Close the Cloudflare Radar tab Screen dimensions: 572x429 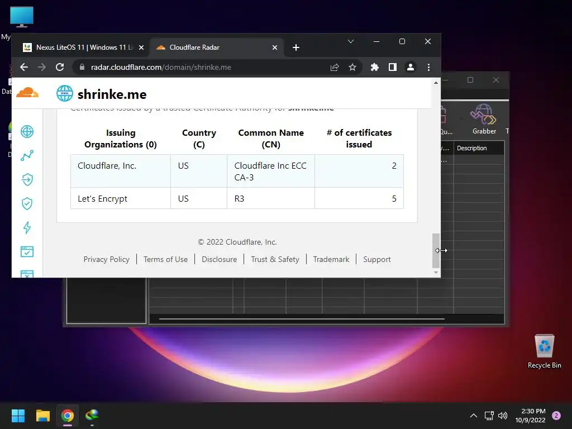(x=275, y=47)
